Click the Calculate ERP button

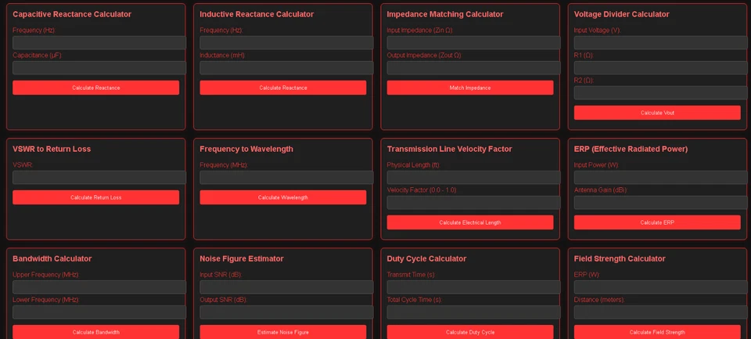658,222
